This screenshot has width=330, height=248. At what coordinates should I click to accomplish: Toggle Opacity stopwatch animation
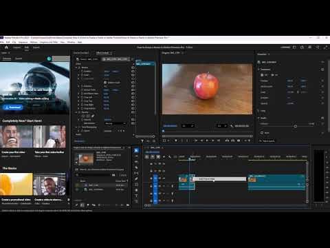pyautogui.click(x=82, y=120)
